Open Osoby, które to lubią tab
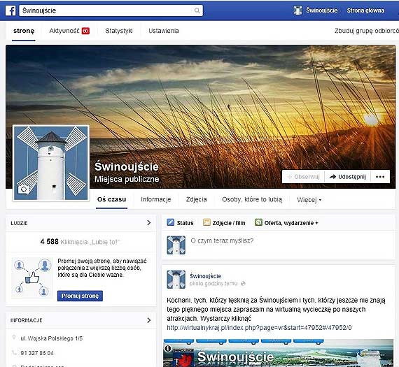Viewport: 399px width, 367px height. pyautogui.click(x=252, y=199)
